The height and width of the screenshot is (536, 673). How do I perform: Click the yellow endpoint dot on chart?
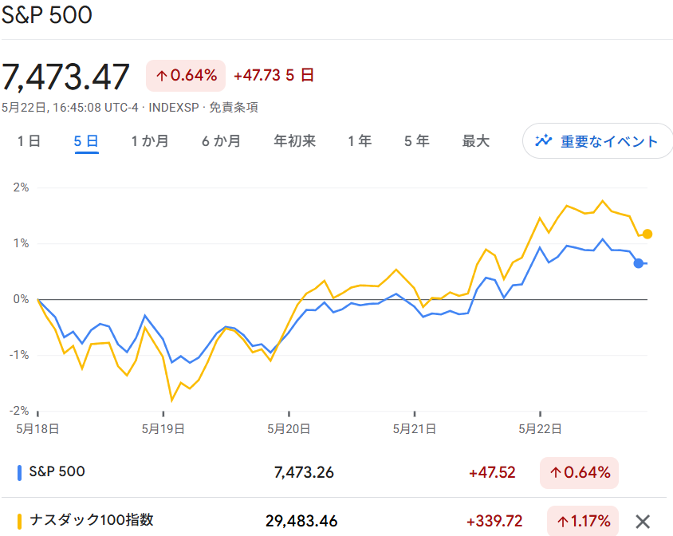point(647,234)
